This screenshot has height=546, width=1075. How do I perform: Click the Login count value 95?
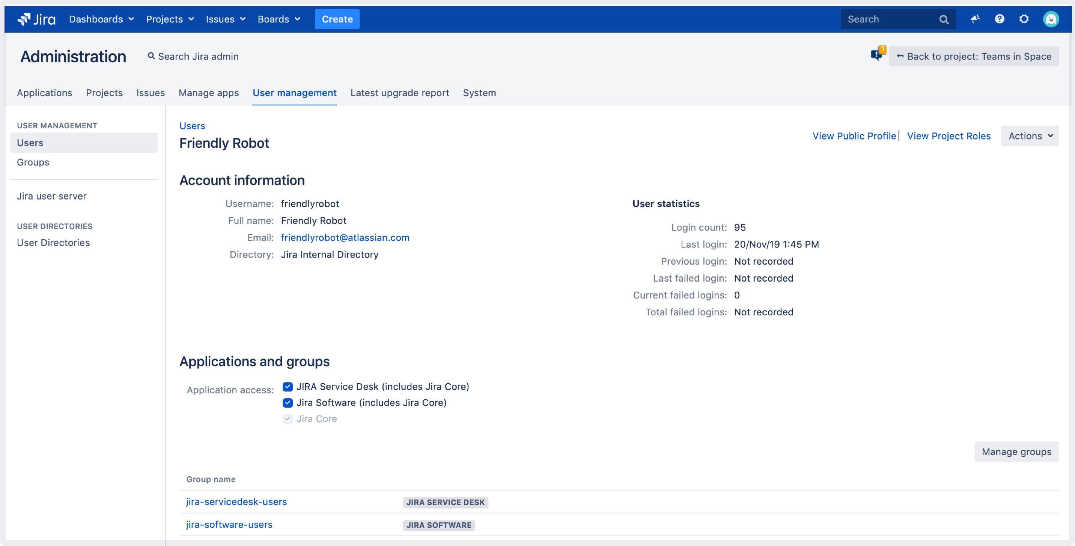[740, 228]
